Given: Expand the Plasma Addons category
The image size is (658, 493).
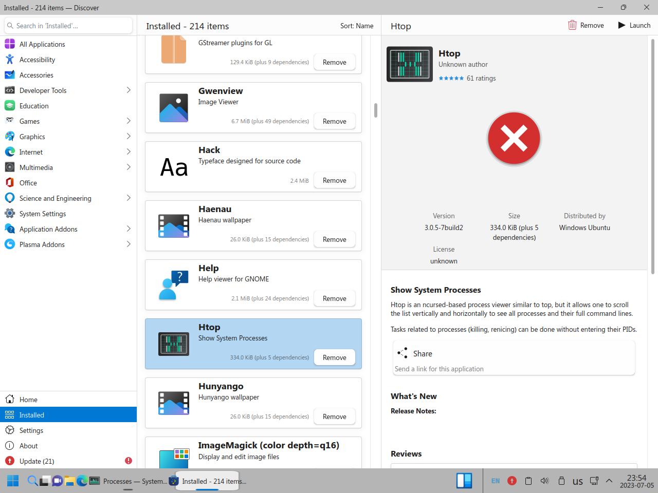Looking at the screenshot, I should tap(129, 244).
